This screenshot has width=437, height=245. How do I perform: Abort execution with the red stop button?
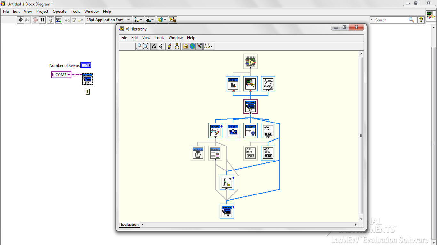click(35, 20)
